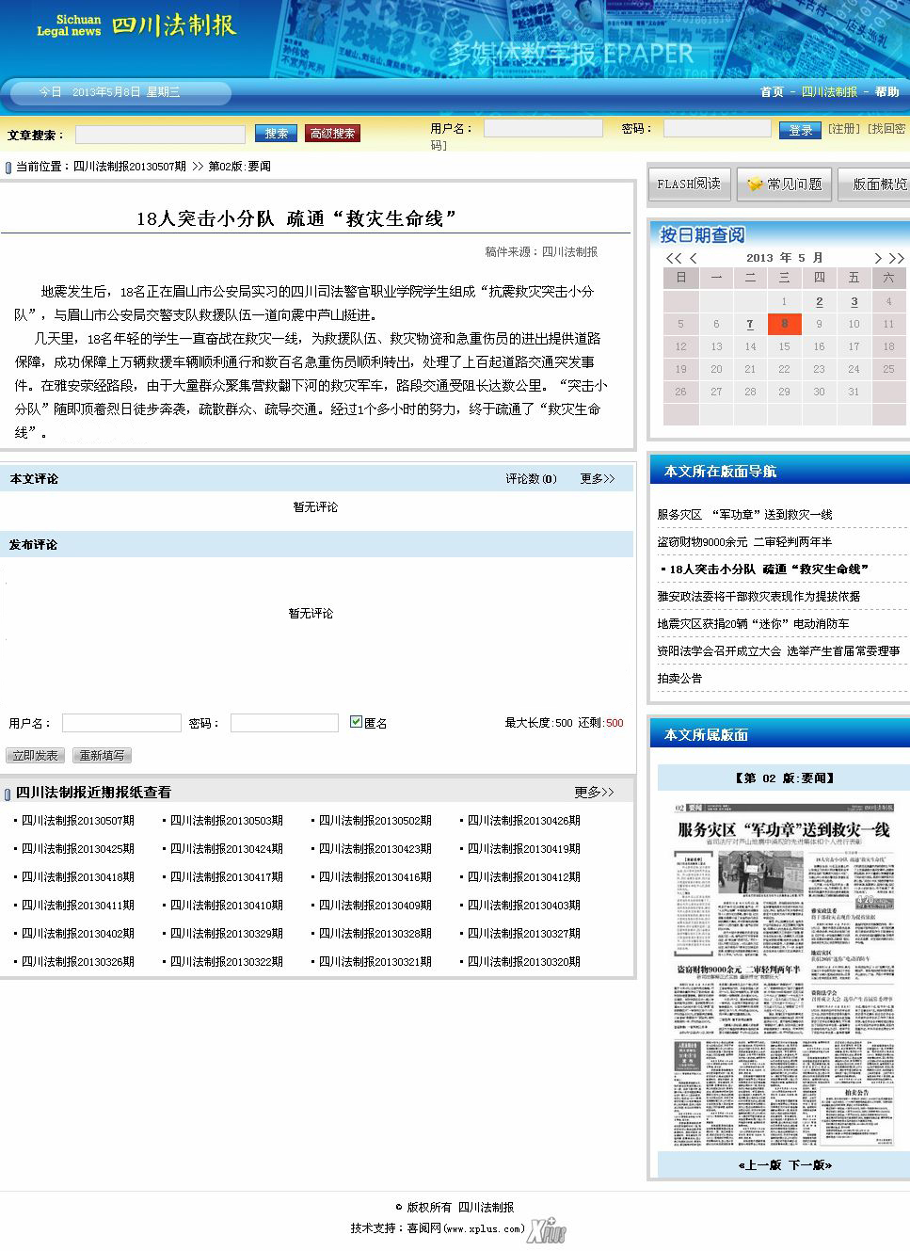Go to previous year in calendar
The image size is (910, 1251).
coord(672,258)
